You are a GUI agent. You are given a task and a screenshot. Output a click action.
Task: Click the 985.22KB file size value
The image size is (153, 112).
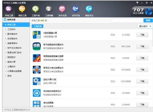[x=126, y=46]
